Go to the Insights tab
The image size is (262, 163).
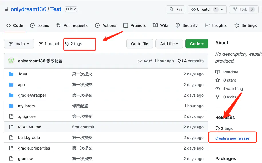216,25
